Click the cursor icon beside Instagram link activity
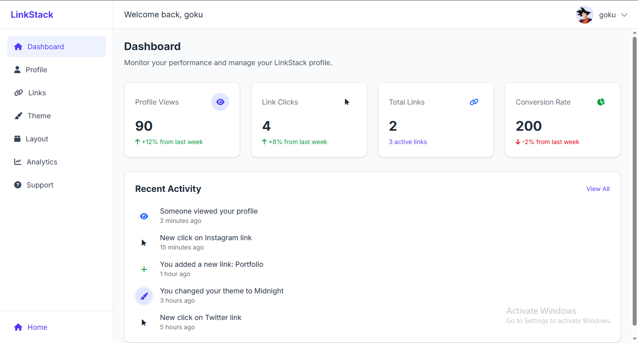This screenshot has width=638, height=343. pyautogui.click(x=144, y=243)
